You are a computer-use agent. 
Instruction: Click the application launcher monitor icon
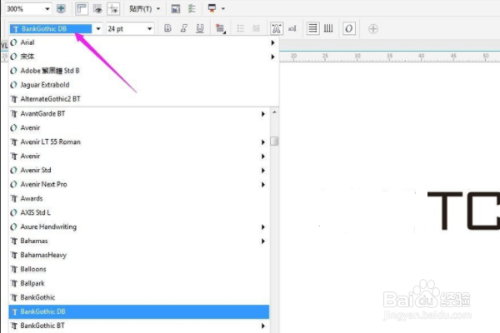point(212,8)
